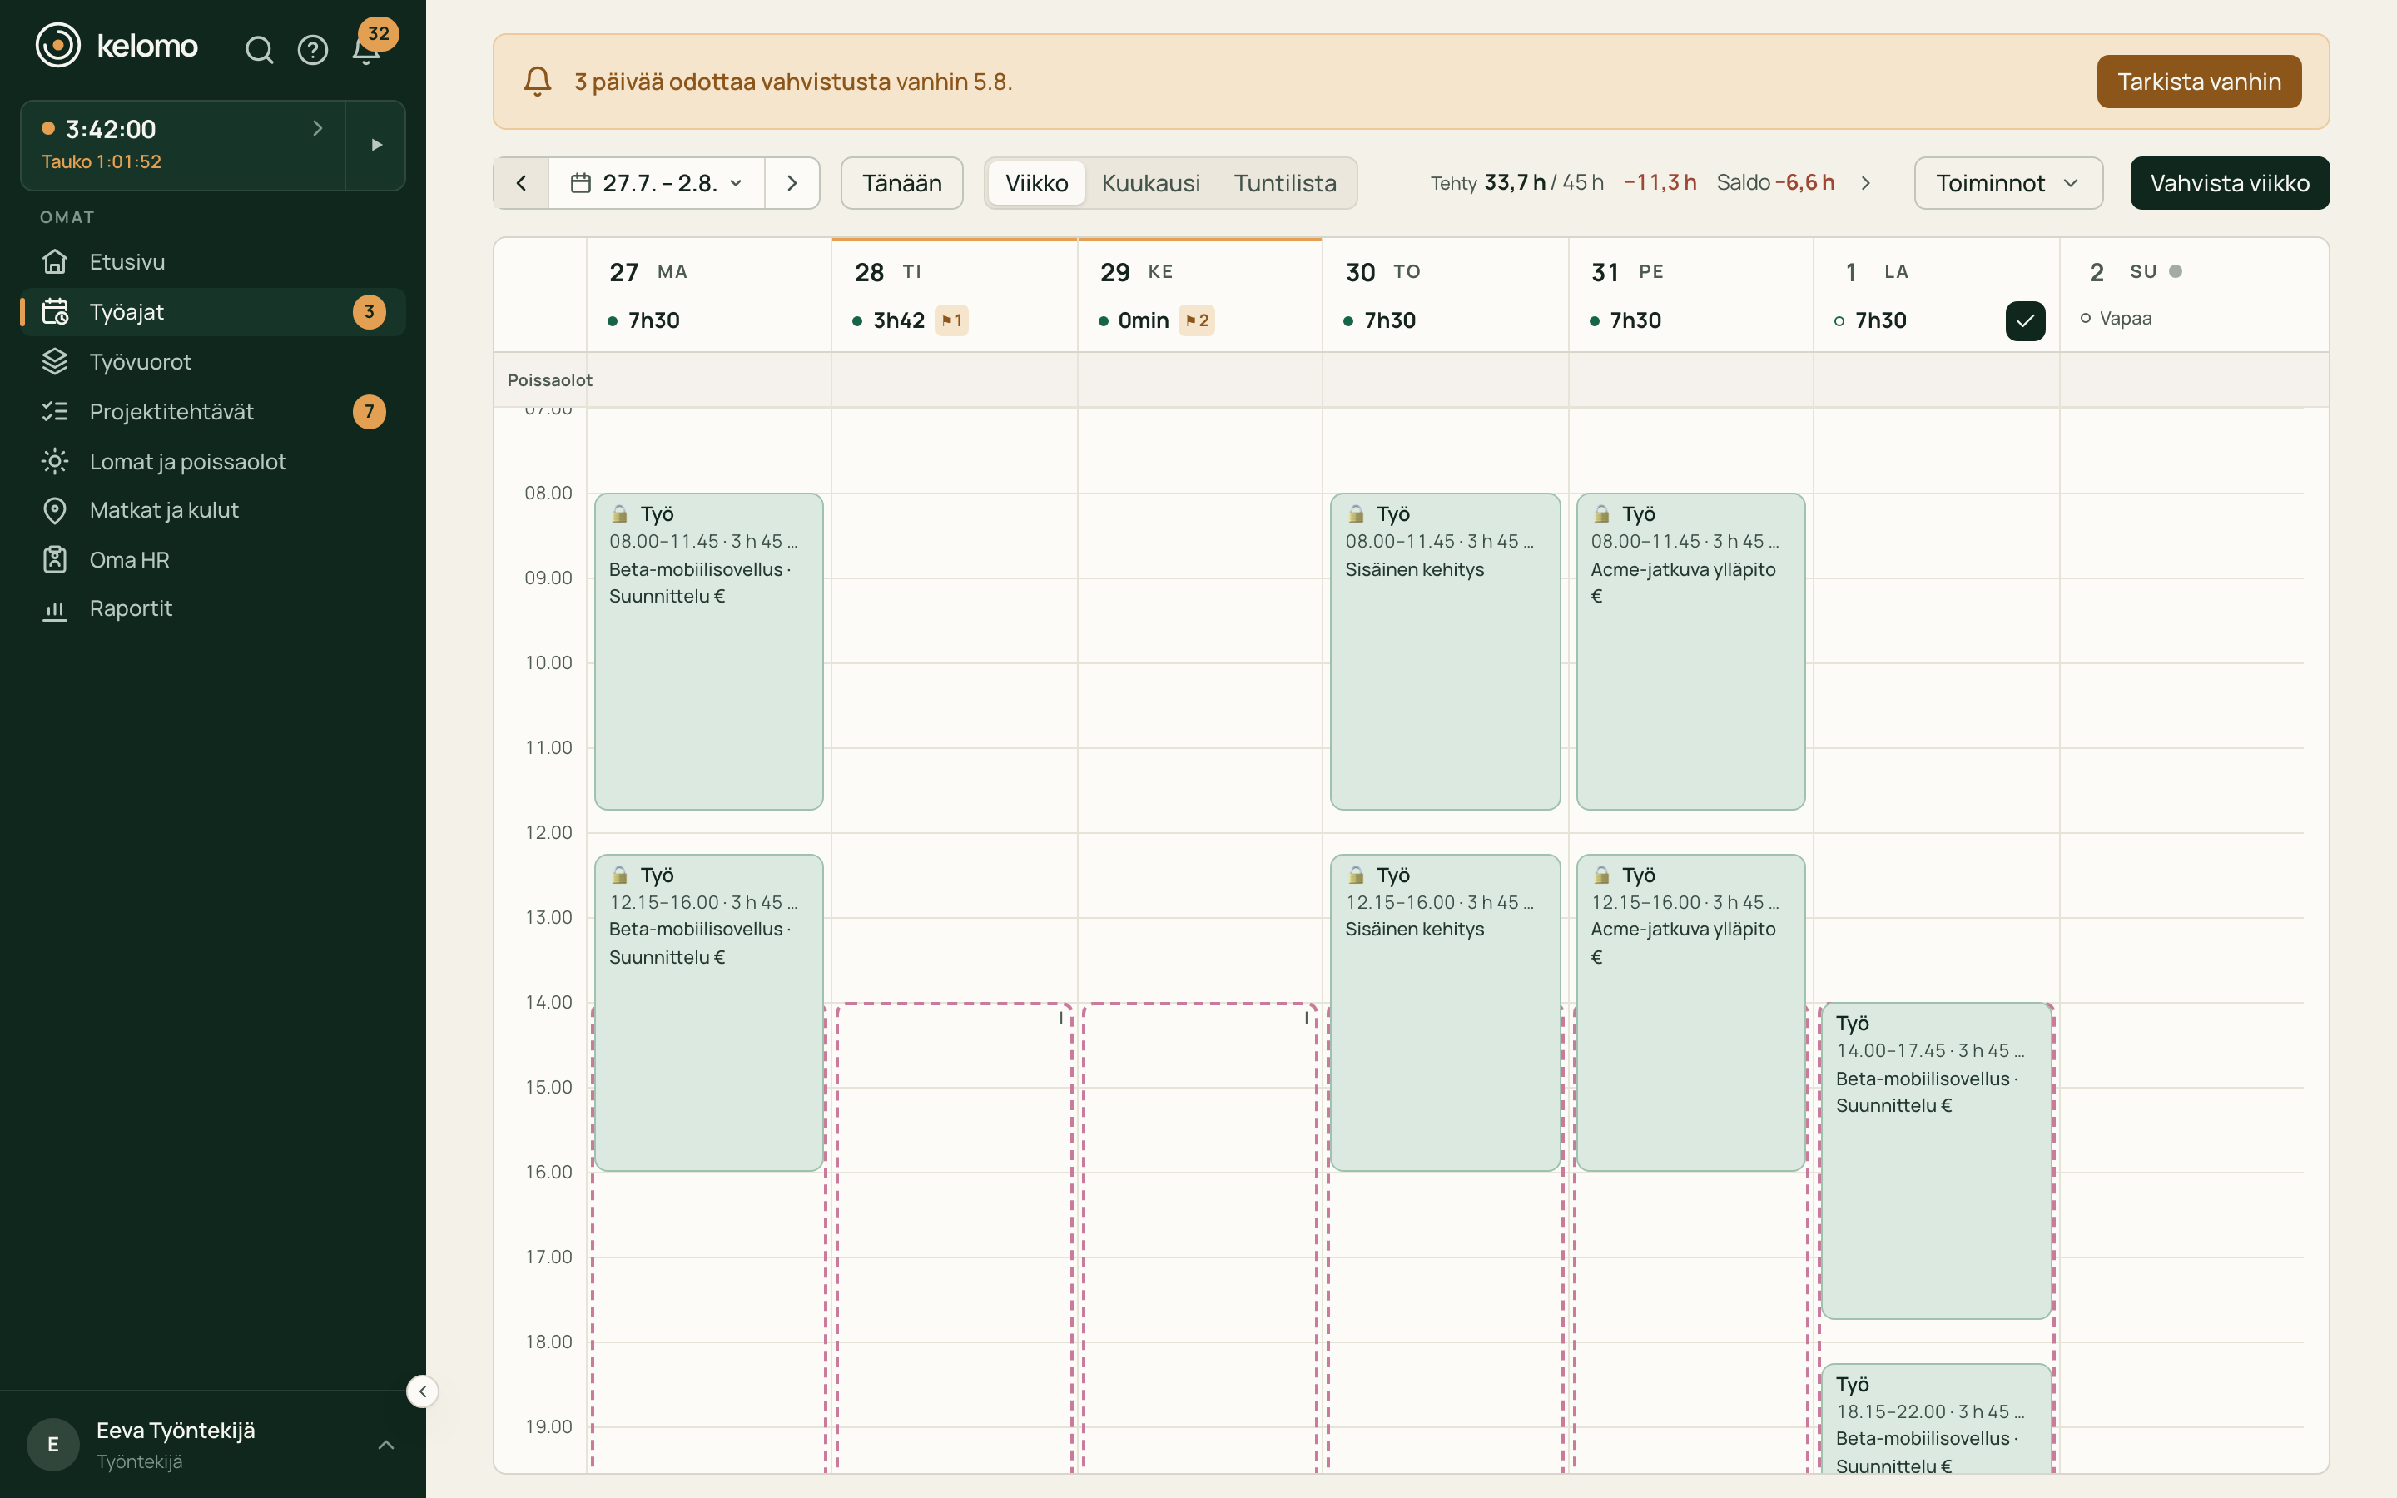Select the Monday 27 day header
The width and height of the screenshot is (2397, 1498).
(x=708, y=295)
